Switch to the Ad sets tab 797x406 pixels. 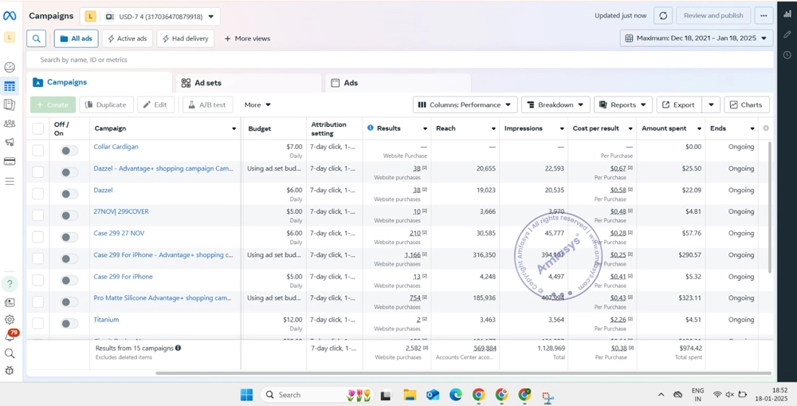[x=248, y=82]
